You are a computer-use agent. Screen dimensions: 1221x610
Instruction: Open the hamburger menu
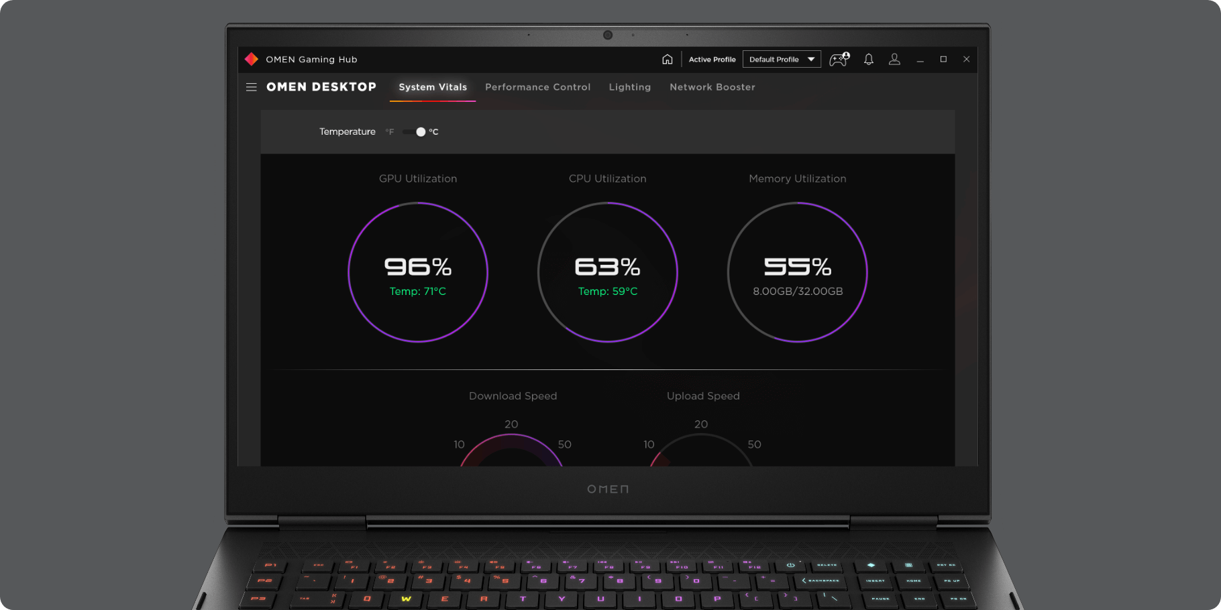[x=252, y=87]
